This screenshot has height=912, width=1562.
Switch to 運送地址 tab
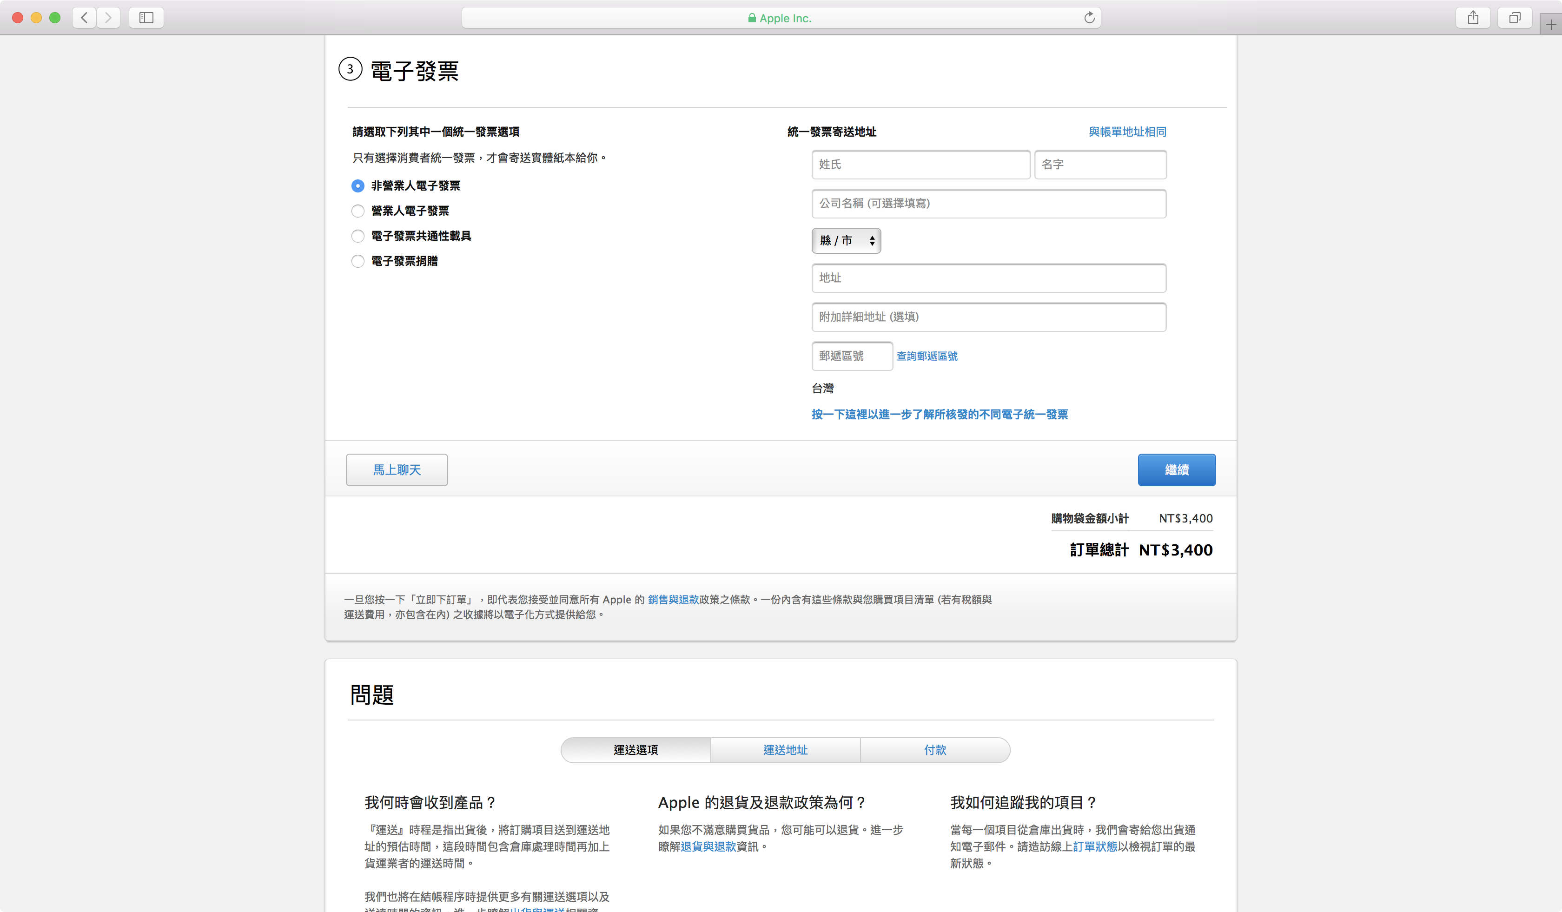point(785,750)
